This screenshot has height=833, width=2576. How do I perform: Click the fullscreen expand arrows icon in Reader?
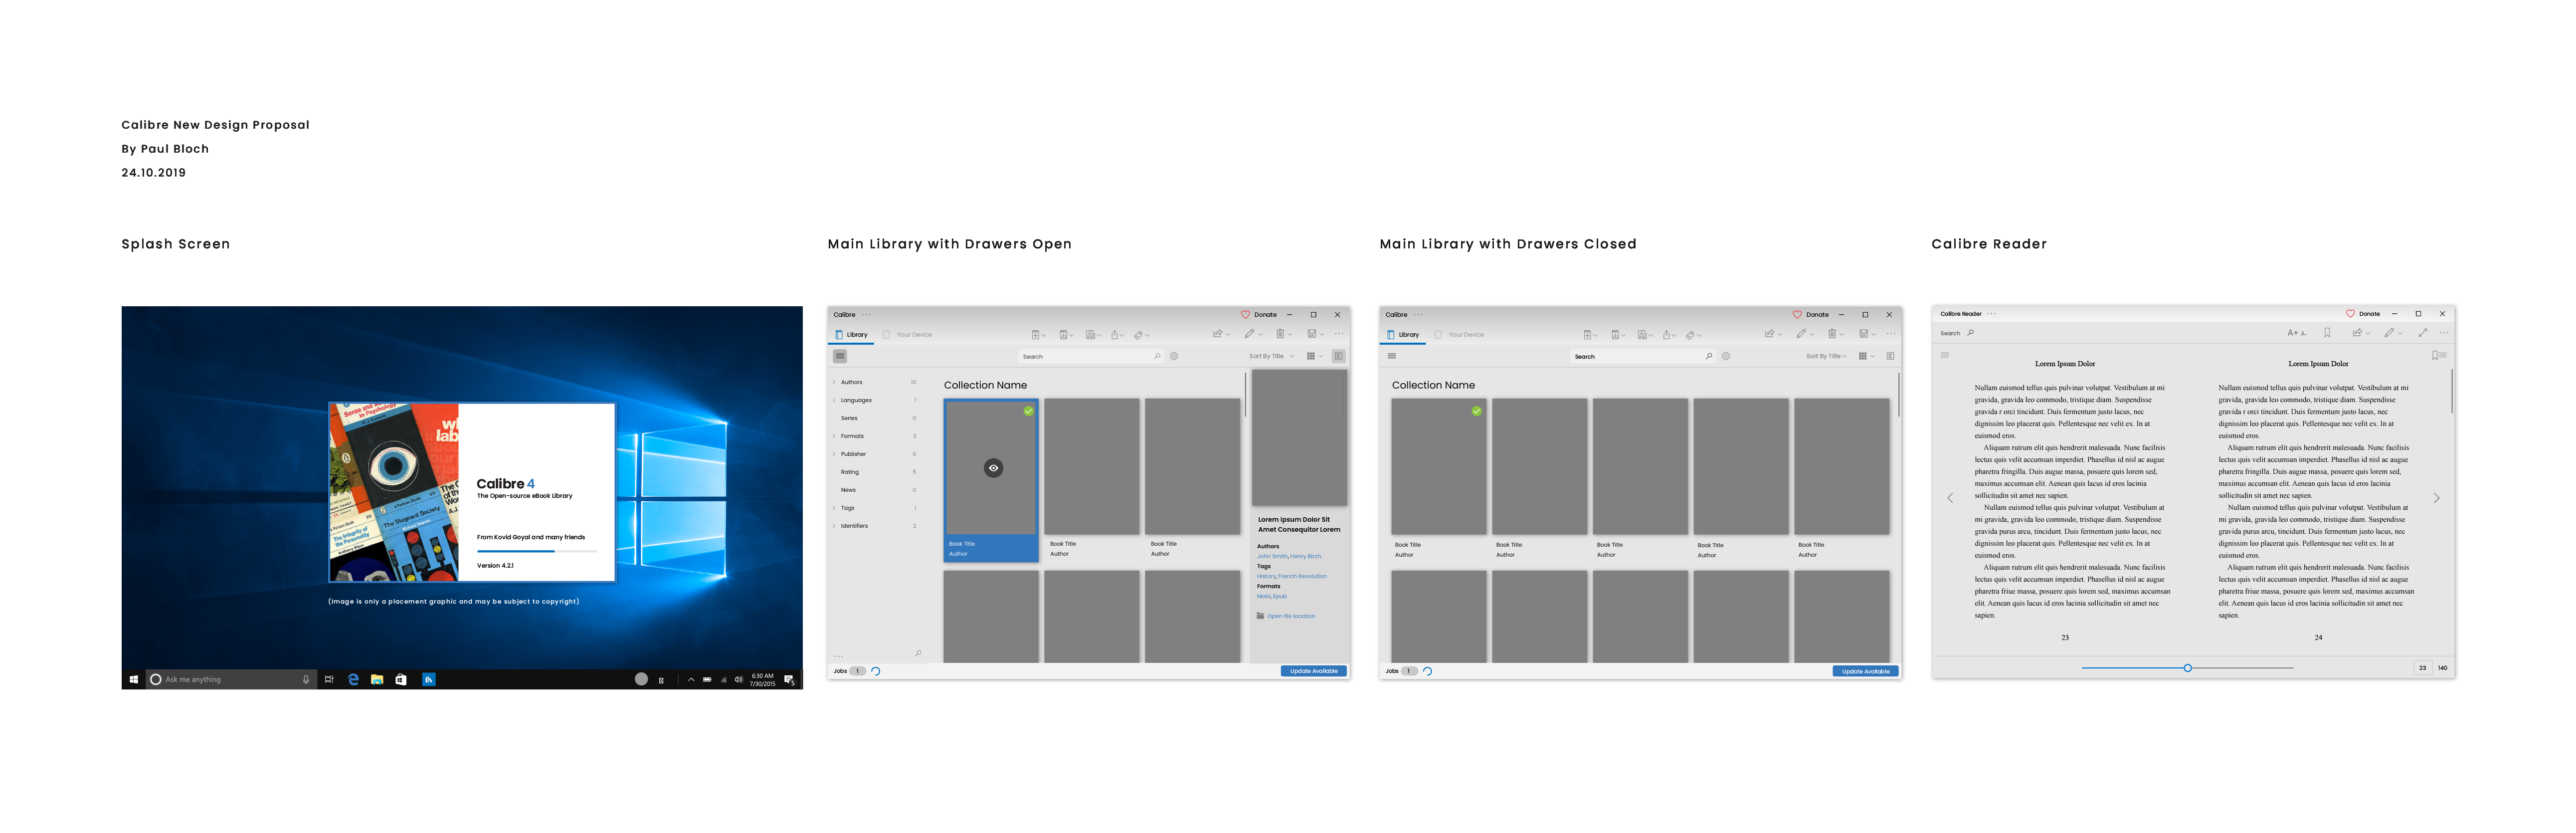tap(2422, 333)
